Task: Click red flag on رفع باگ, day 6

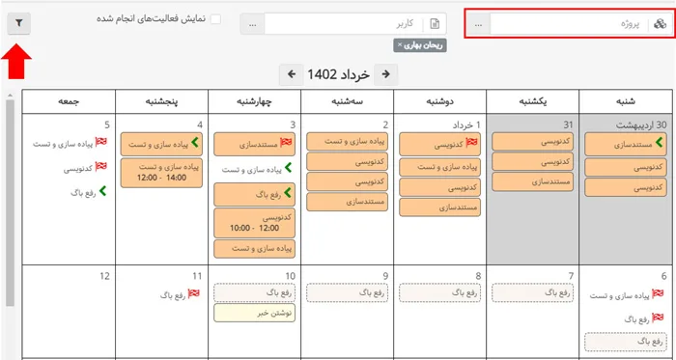Action: (658, 318)
